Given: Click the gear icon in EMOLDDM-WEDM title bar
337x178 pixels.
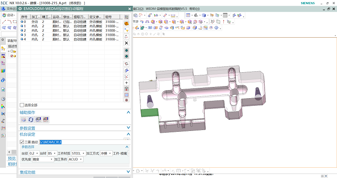Looking at the screenshot, I should pos(20,9).
